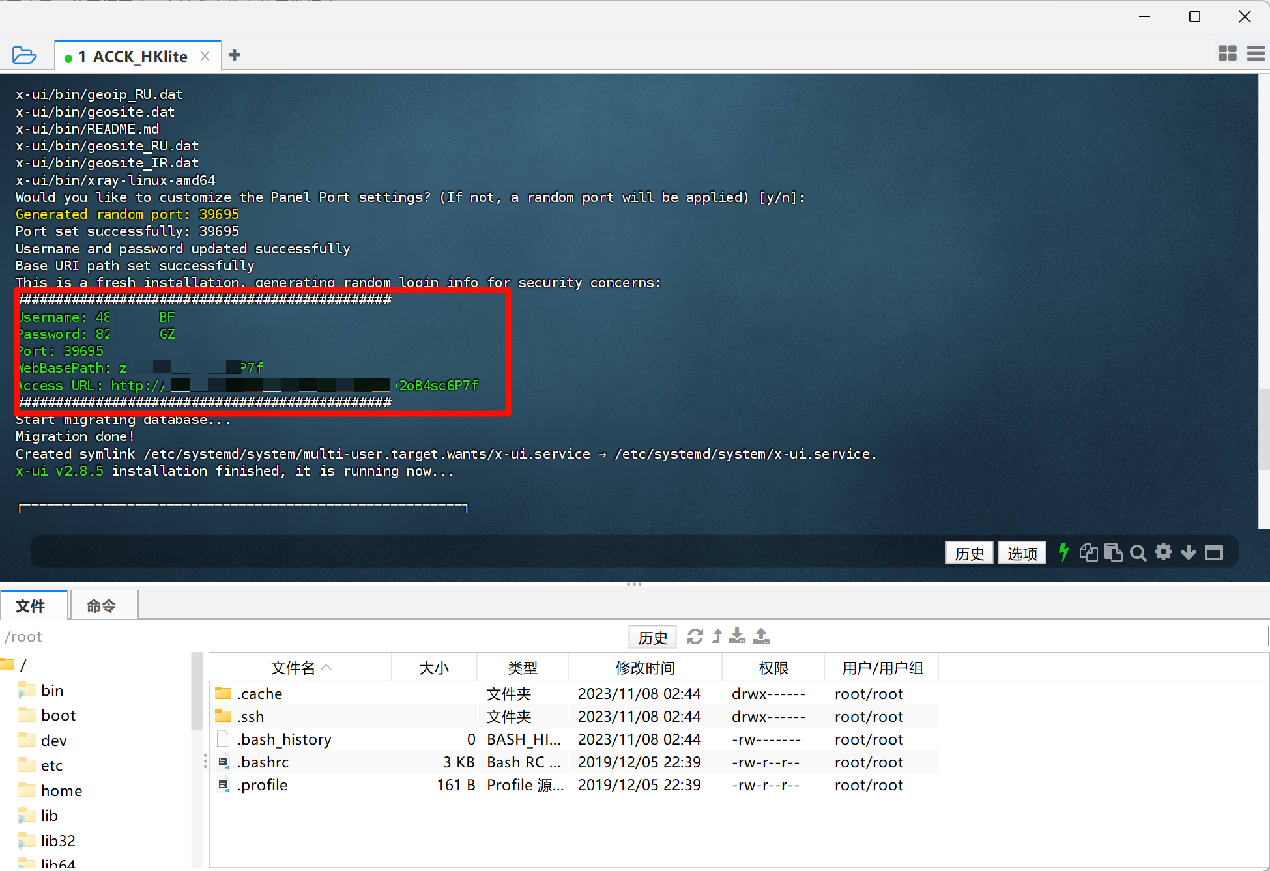Click the scroll-to-bottom down arrow icon
This screenshot has width=1270, height=871.
click(1189, 552)
